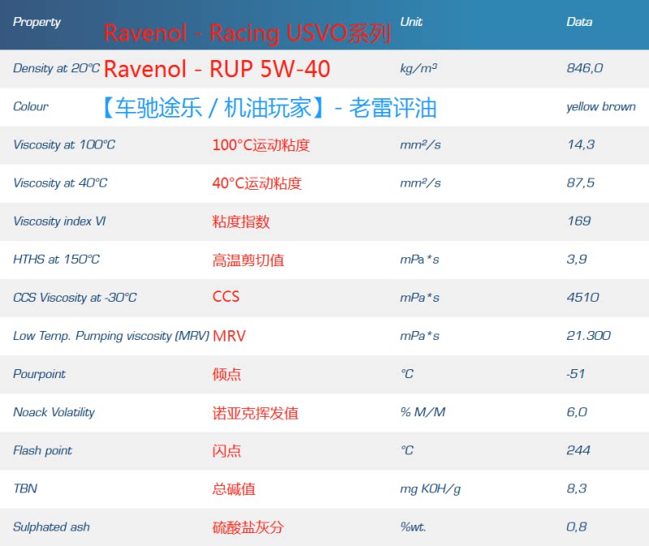
Task: Select the Flash point label
Action: 43,450
